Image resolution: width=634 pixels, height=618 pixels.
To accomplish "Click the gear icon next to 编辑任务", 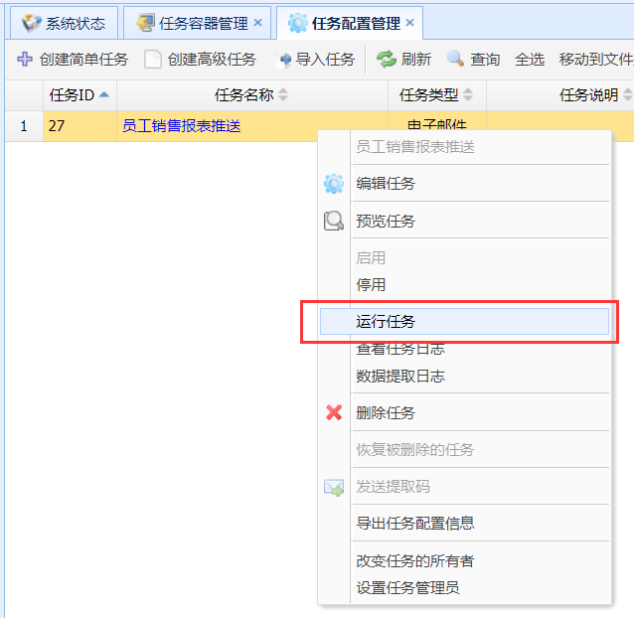I will pyautogui.click(x=334, y=184).
